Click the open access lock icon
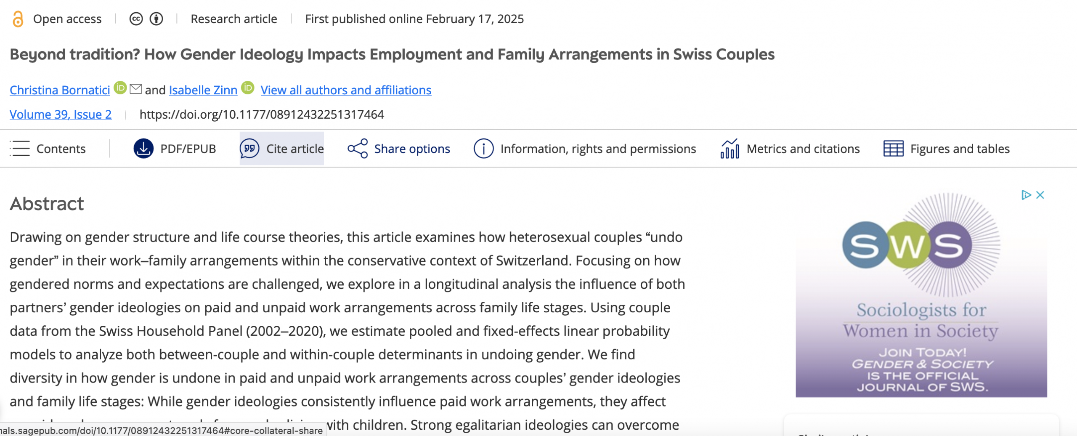This screenshot has width=1077, height=436. coord(18,19)
